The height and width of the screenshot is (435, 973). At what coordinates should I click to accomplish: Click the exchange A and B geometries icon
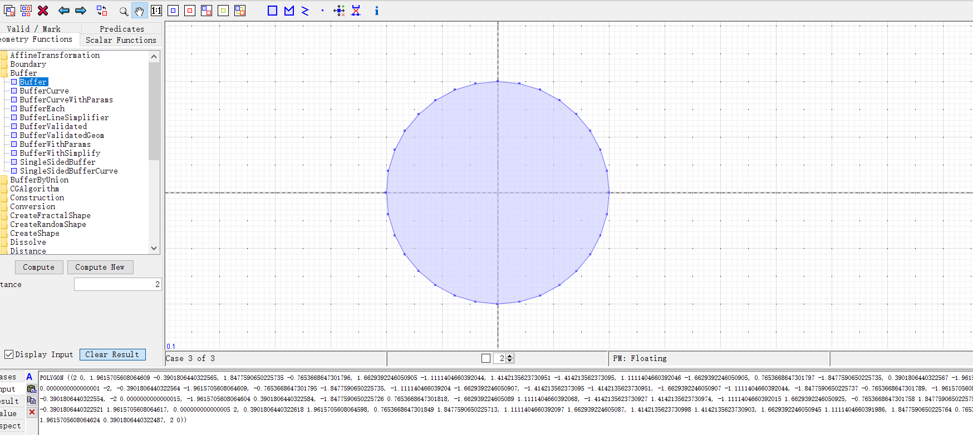click(102, 11)
